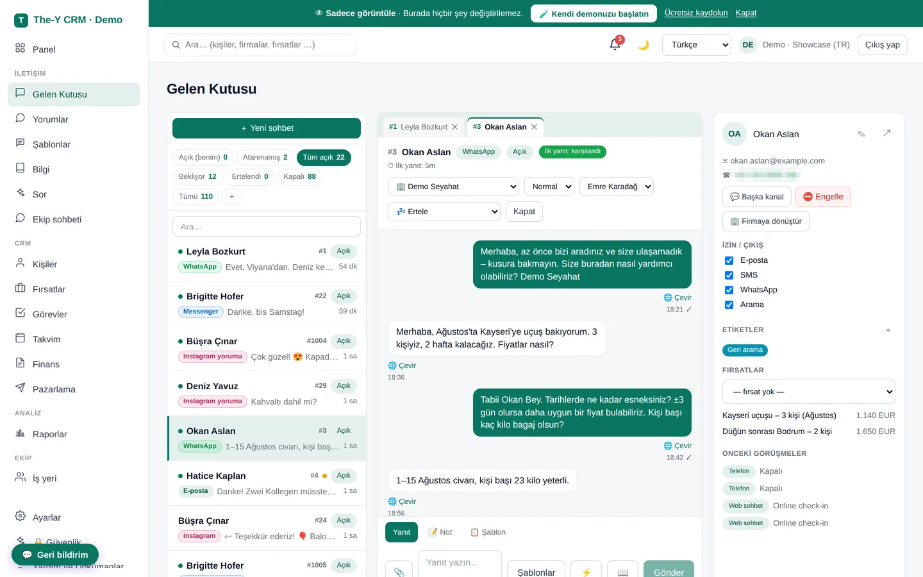Screen dimensions: 923x577
Task: Open the Türkçe language dropdown
Action: [697, 45]
